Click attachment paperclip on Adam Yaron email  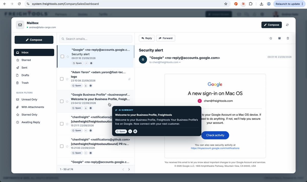[x=129, y=79]
